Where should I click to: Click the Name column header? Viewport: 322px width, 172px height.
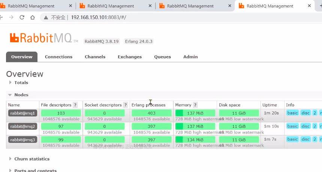[14, 105]
